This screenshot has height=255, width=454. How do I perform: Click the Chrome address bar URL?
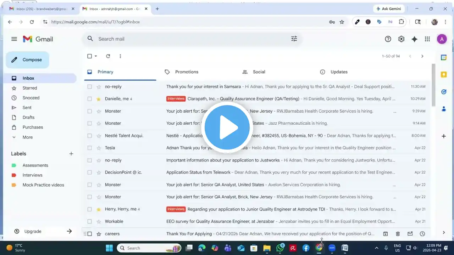tap(95, 22)
